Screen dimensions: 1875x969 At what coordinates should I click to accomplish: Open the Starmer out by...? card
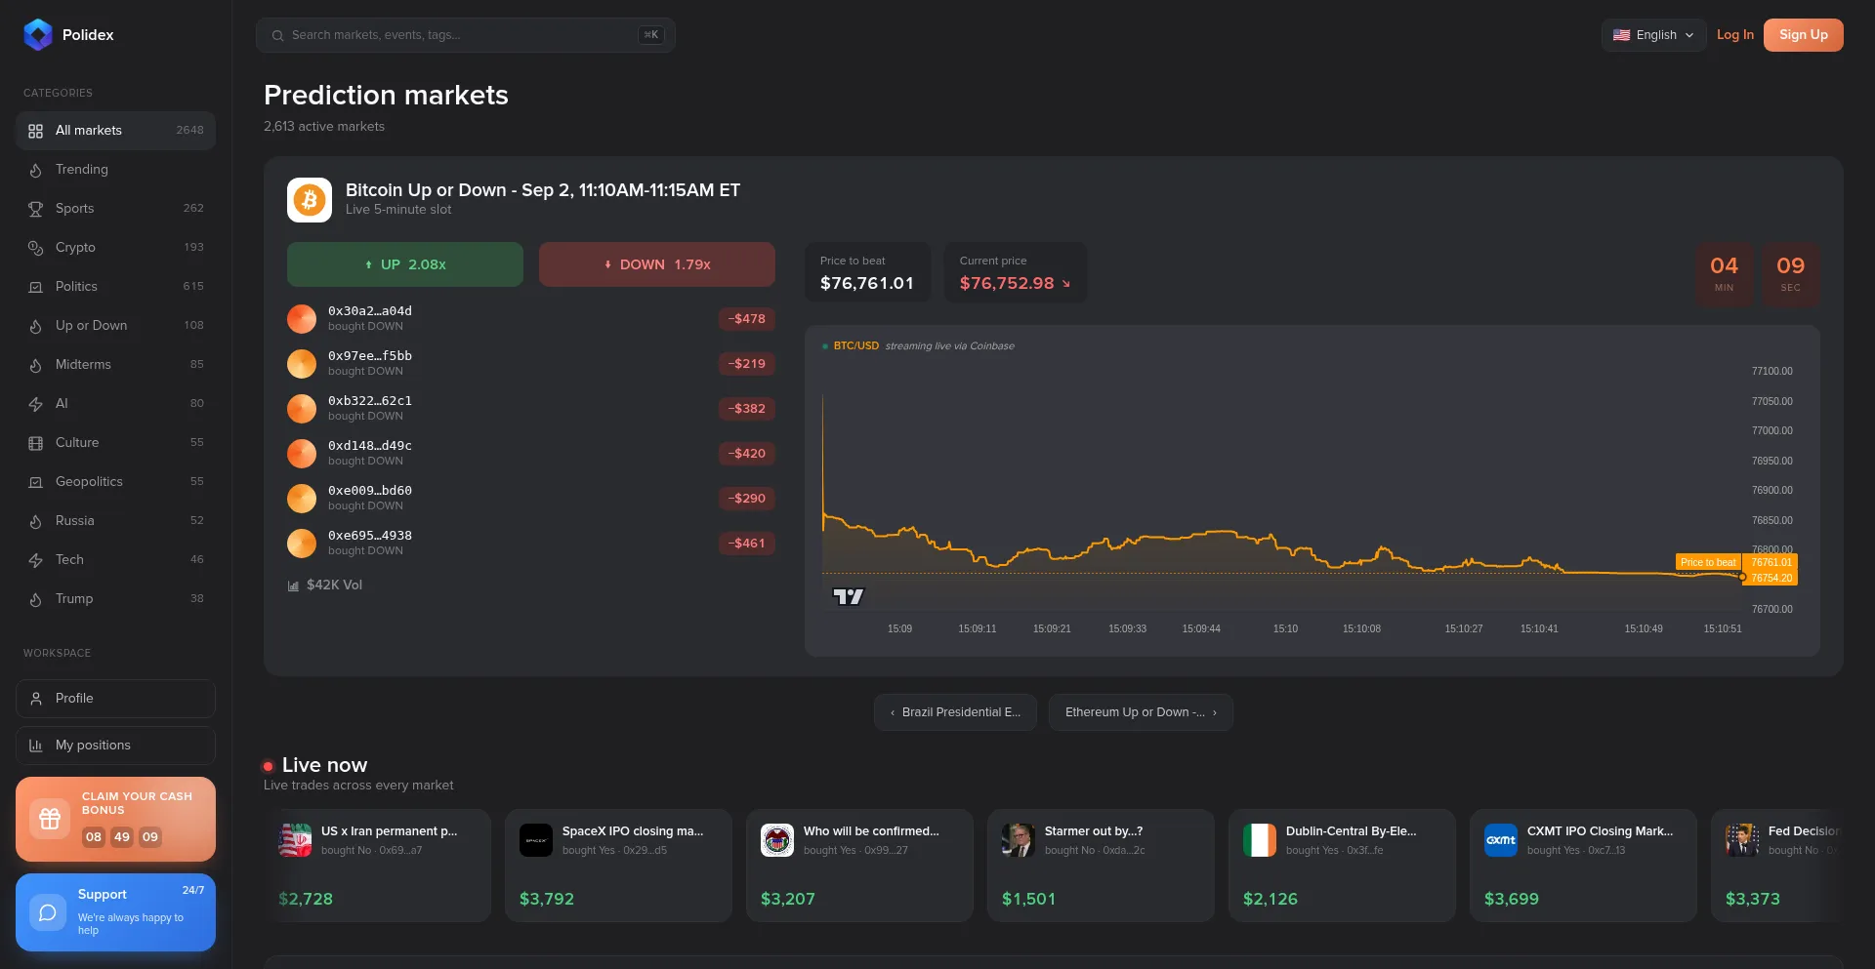coord(1101,866)
